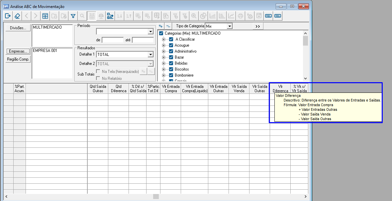Open the funnel filter tool
The width and height of the screenshot is (392, 201).
(x=73, y=16)
